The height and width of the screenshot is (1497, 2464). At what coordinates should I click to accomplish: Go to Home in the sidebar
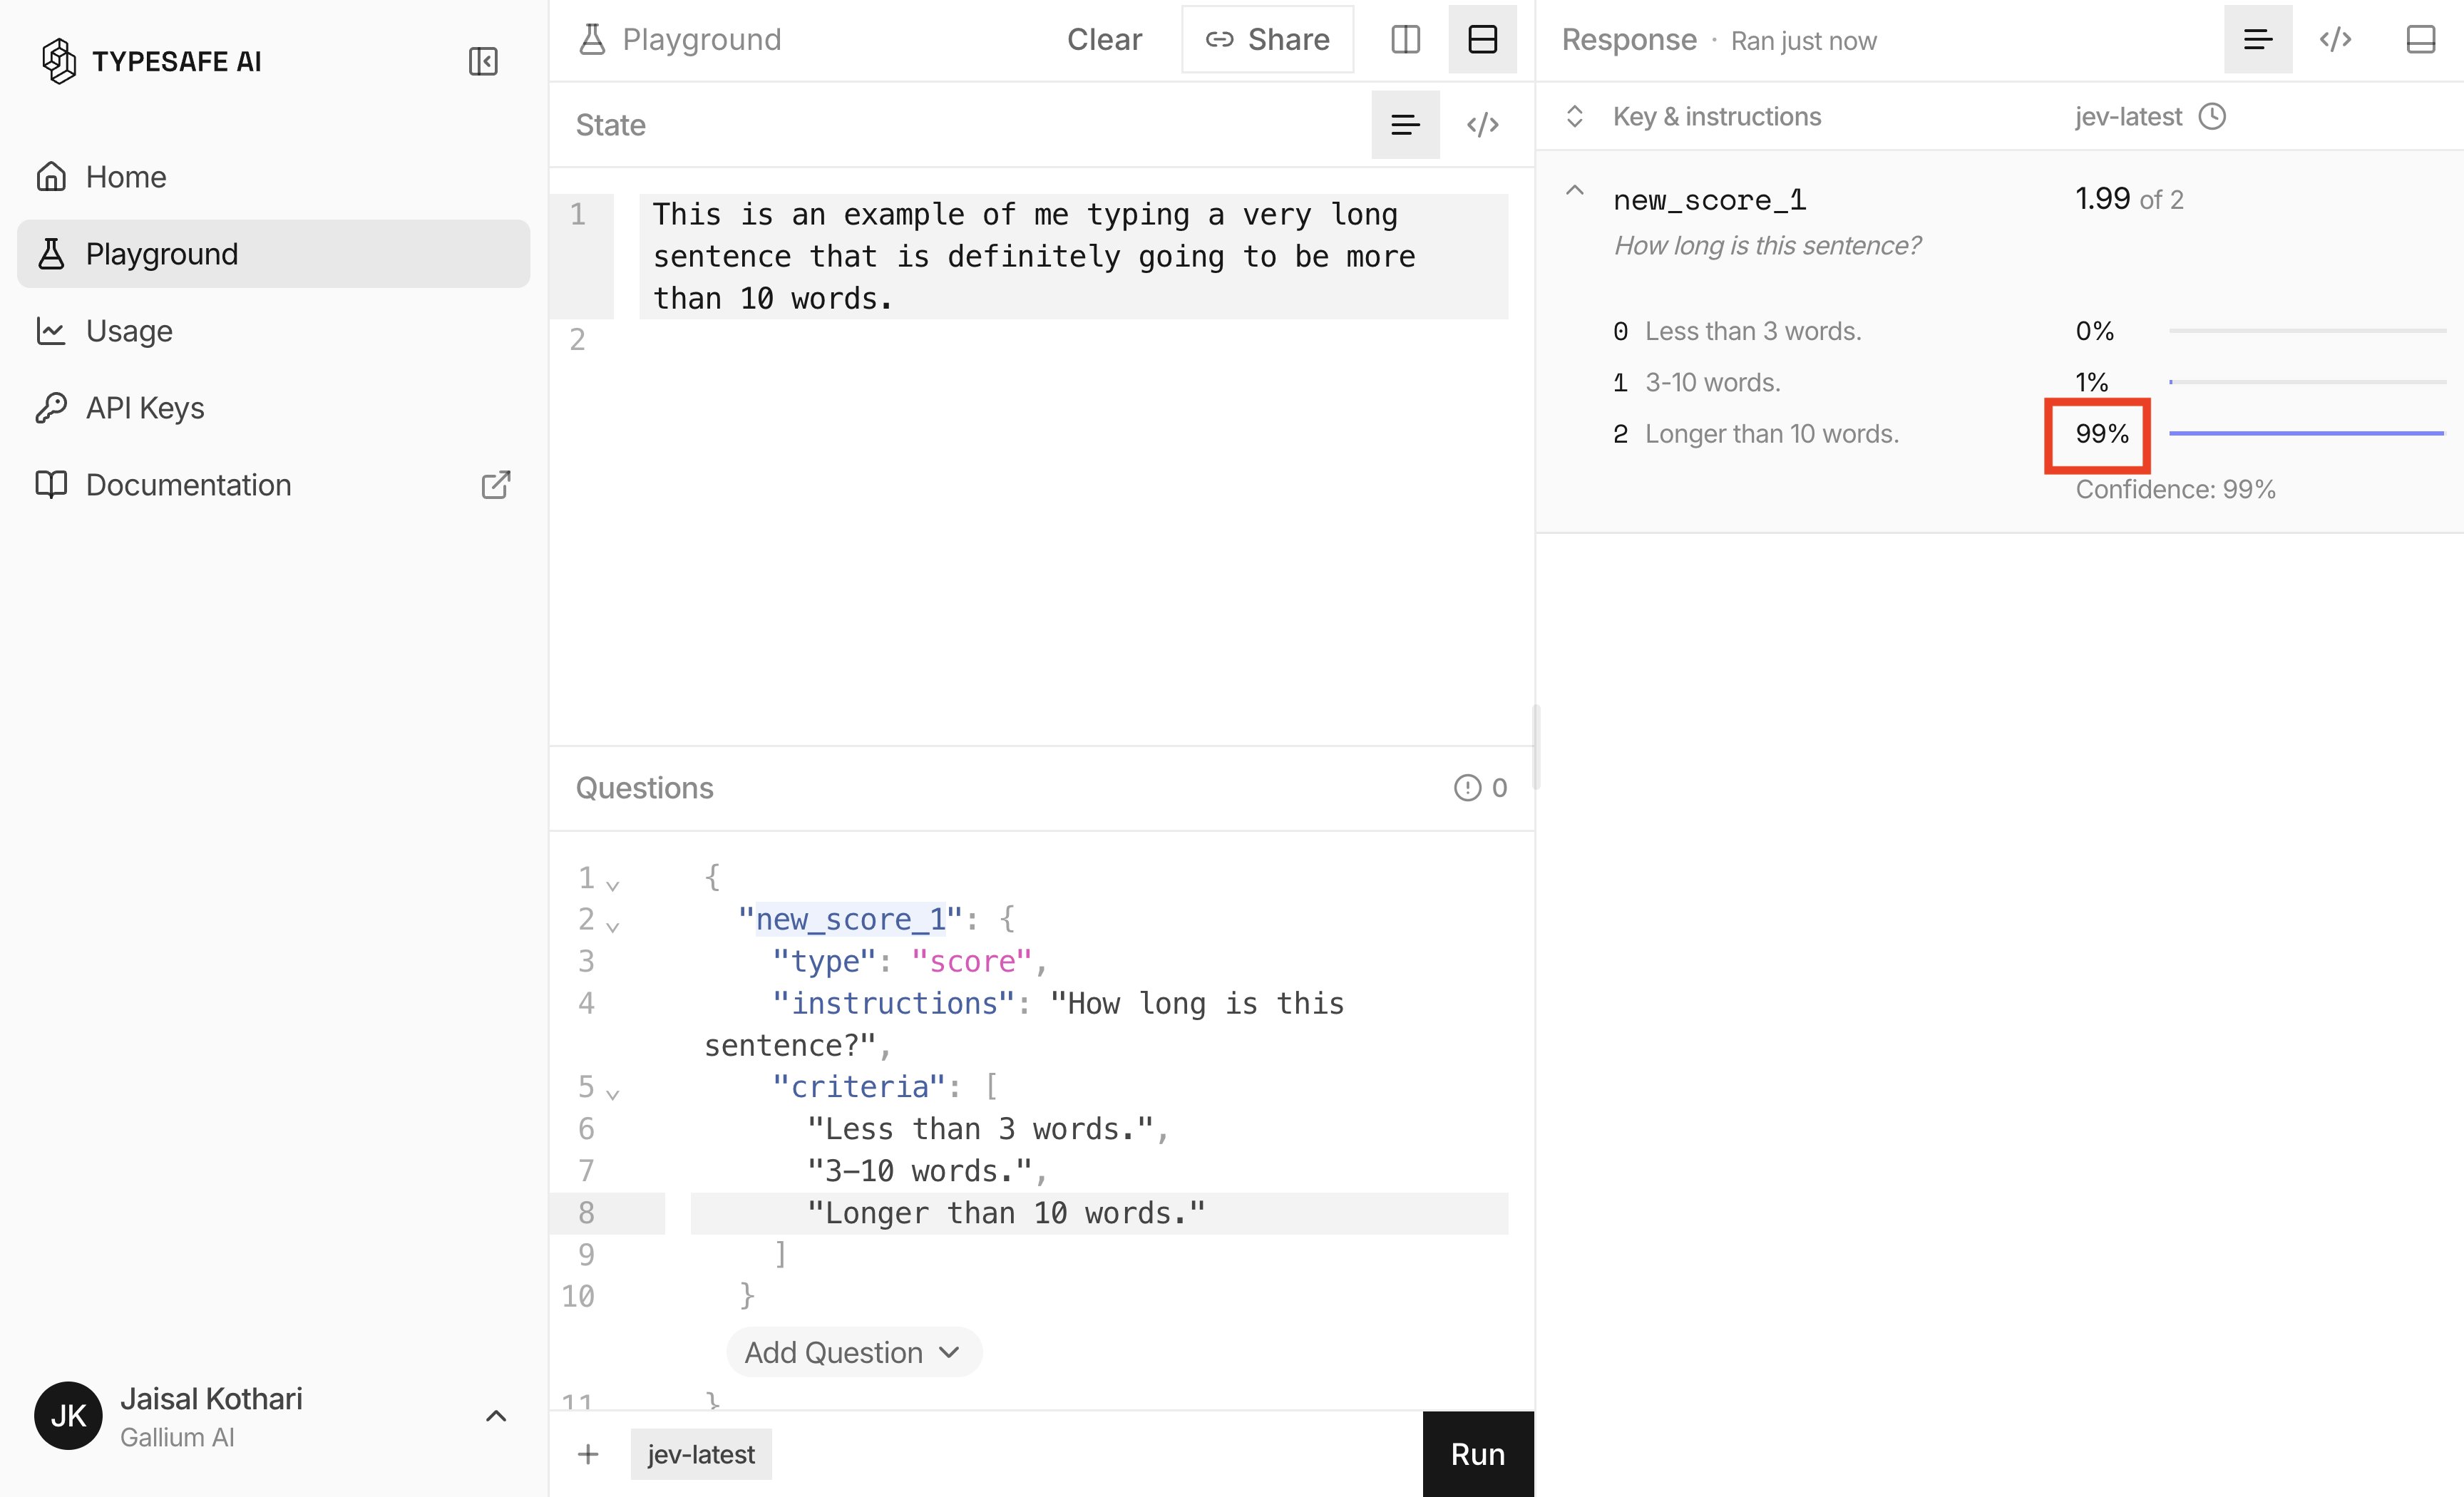273,177
